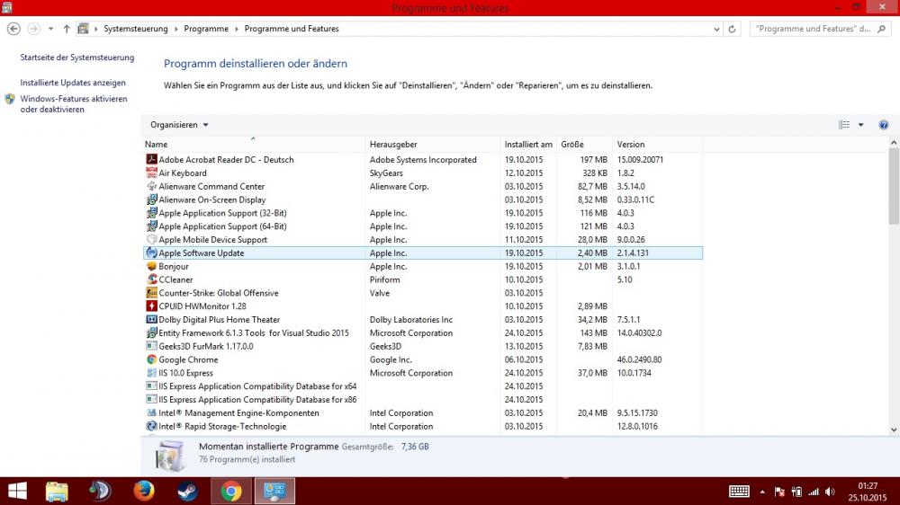Viewport: 900px width, 505px height.
Task: Click the help question mark icon
Action: pos(883,125)
